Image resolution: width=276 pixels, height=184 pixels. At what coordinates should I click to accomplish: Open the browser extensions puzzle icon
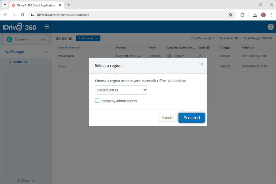click(243, 14)
